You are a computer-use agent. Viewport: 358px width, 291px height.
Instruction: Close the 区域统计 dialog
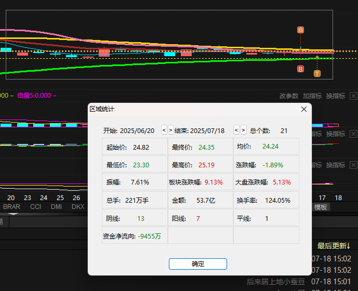[303, 109]
